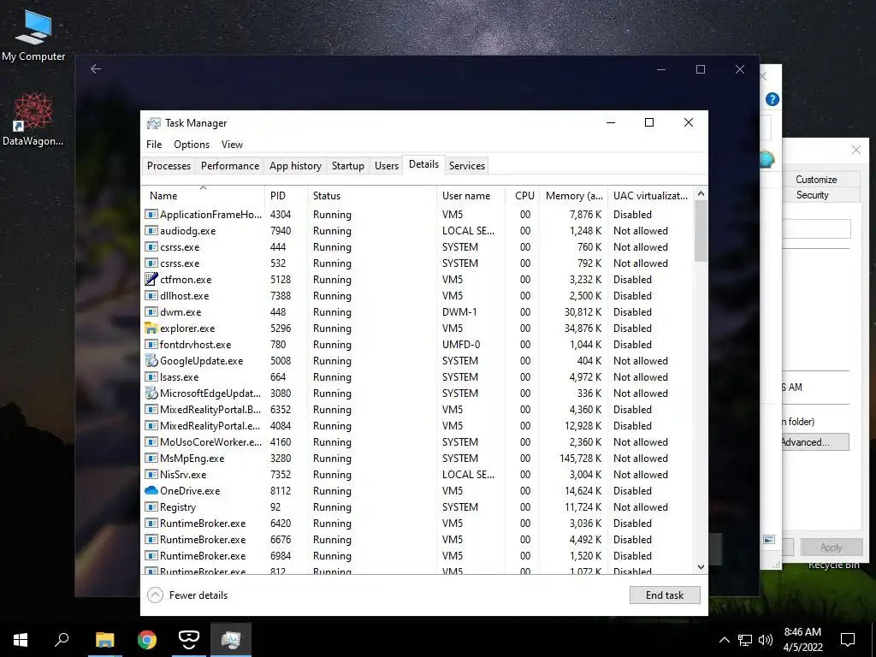Open the DataWagon desktop shortcut

[33, 120]
